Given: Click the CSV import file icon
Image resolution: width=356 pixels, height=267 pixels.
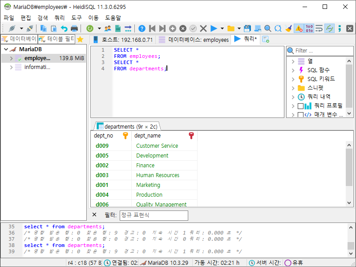Looking at the screenshot, I should [x=118, y=28].
